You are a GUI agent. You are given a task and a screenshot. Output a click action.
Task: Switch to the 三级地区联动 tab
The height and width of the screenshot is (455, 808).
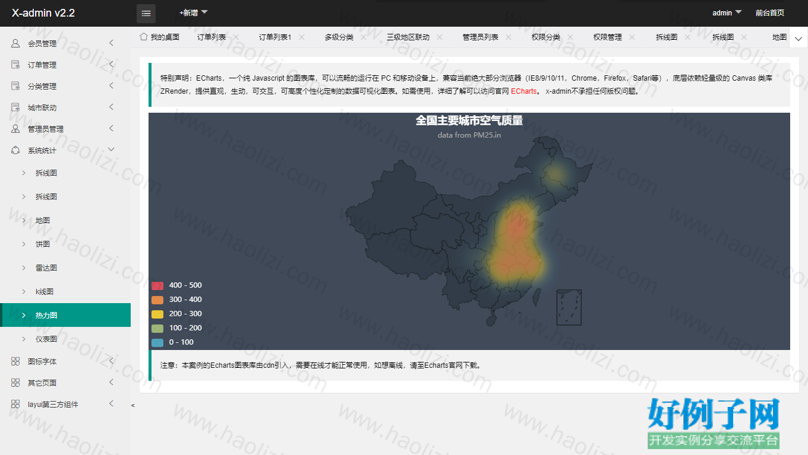[408, 37]
